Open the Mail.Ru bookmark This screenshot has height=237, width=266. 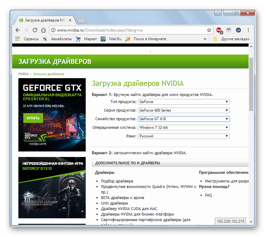115,39
